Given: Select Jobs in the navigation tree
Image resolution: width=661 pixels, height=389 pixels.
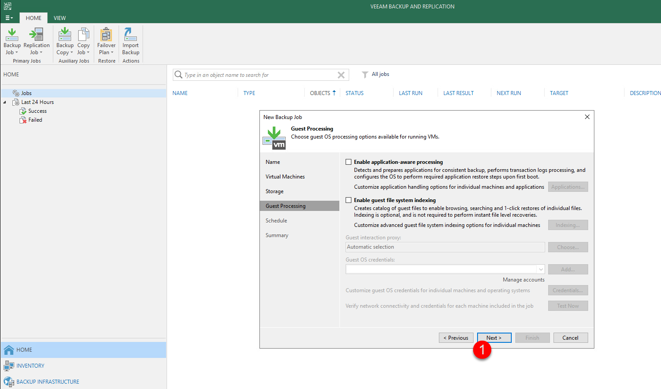Looking at the screenshot, I should click(x=27, y=93).
